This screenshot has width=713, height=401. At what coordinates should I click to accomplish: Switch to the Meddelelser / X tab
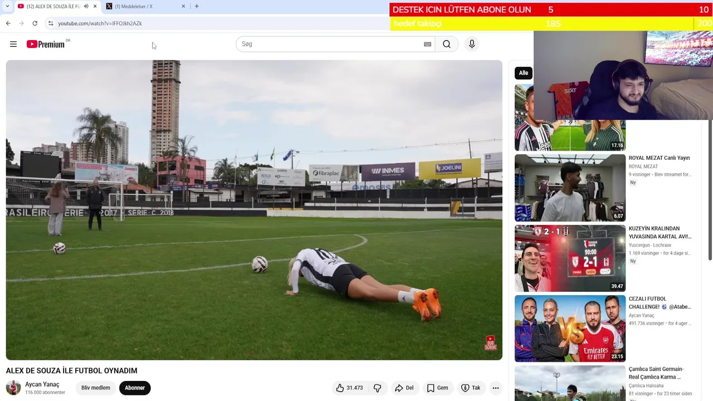click(x=145, y=6)
